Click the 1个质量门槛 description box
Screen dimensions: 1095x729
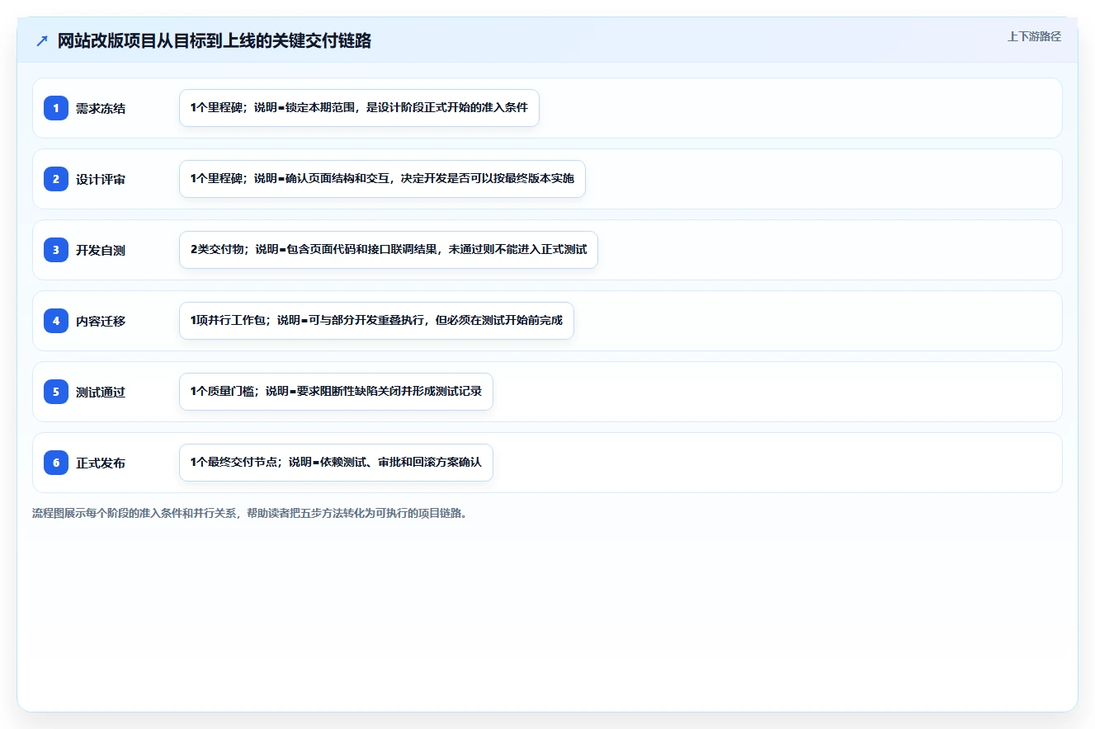[336, 392]
